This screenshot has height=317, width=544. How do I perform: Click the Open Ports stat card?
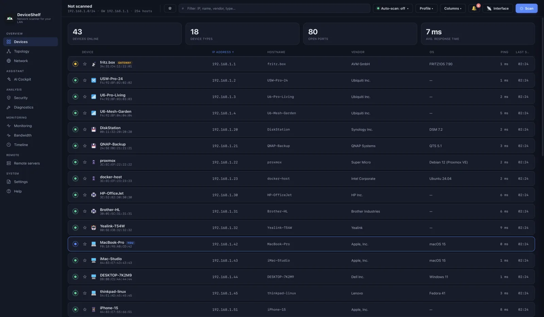(x=360, y=34)
